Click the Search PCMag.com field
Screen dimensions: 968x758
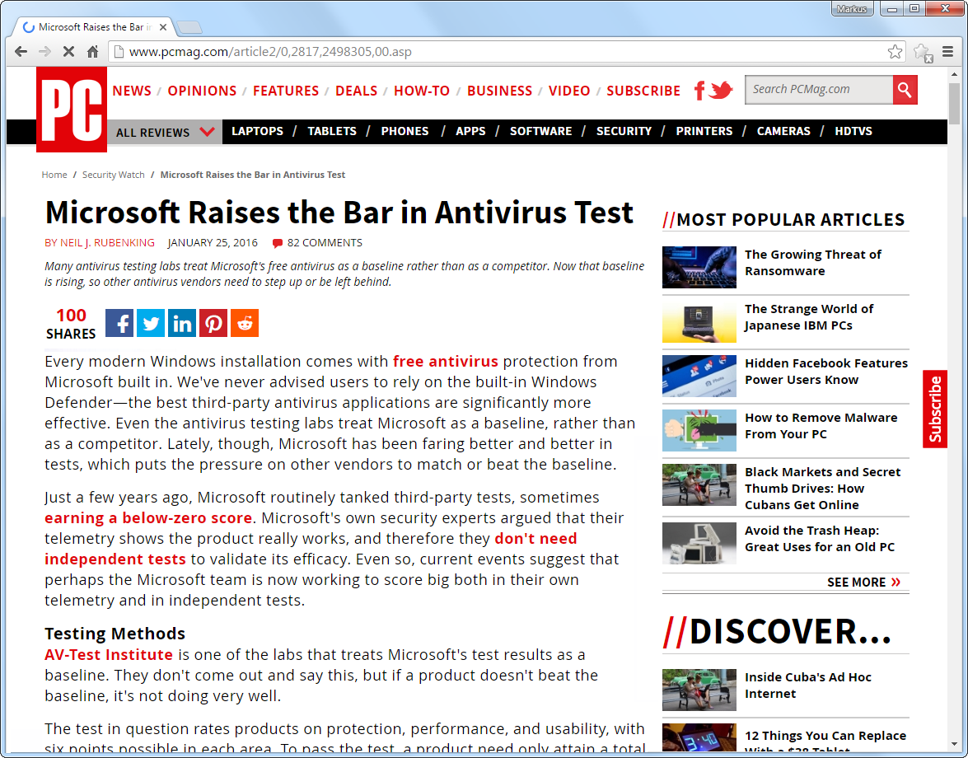(x=819, y=90)
